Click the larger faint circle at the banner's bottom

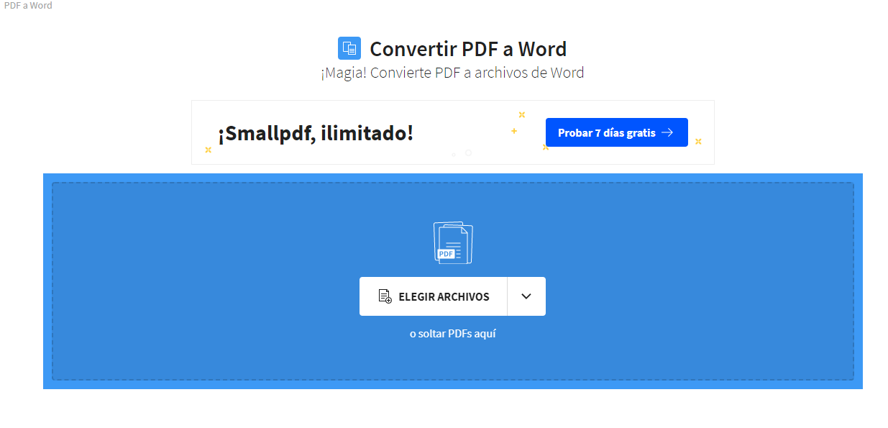(x=468, y=152)
